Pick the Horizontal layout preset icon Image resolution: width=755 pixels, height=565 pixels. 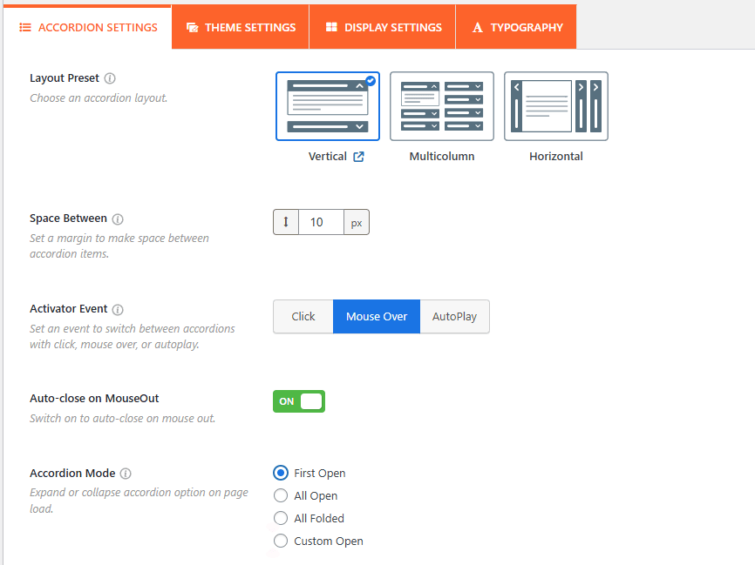(x=556, y=106)
